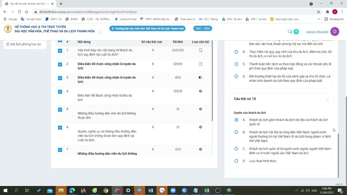Open the Google bookmark

[x=10, y=19]
